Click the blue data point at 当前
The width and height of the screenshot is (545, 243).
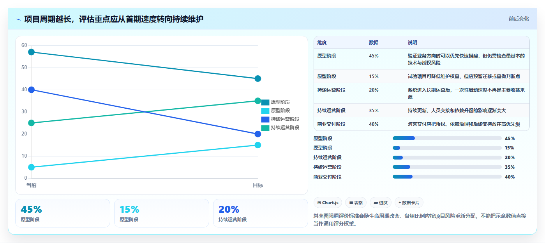pyautogui.click(x=32, y=90)
